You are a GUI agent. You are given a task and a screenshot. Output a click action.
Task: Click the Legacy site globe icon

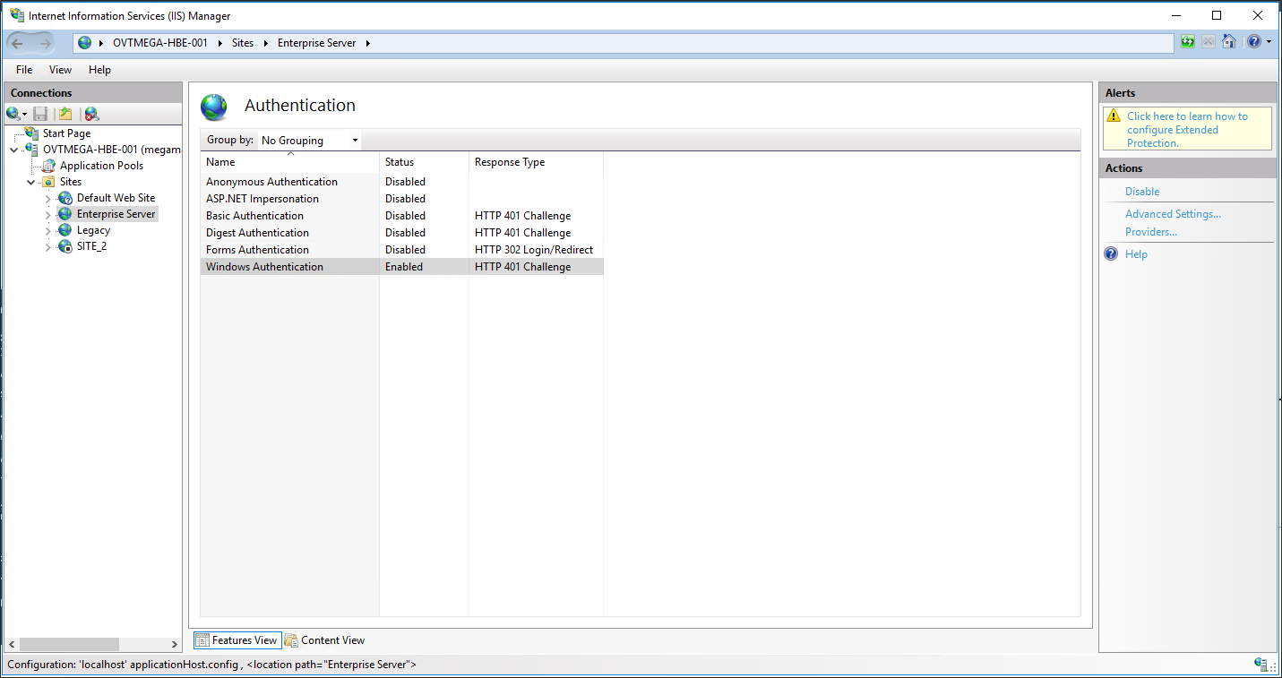[65, 230]
